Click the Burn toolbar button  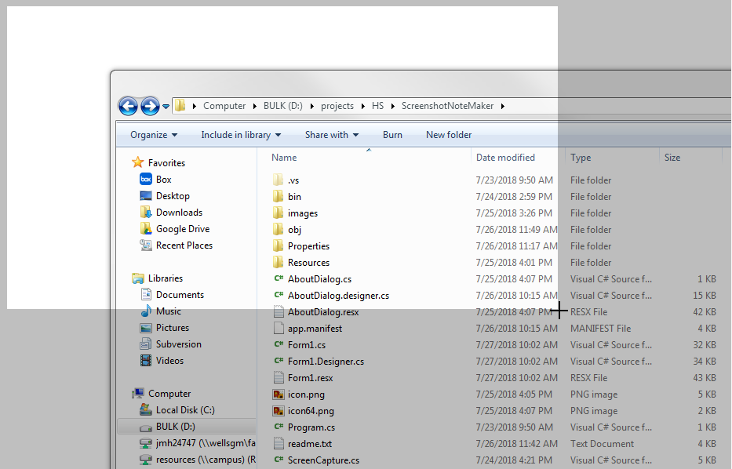392,135
